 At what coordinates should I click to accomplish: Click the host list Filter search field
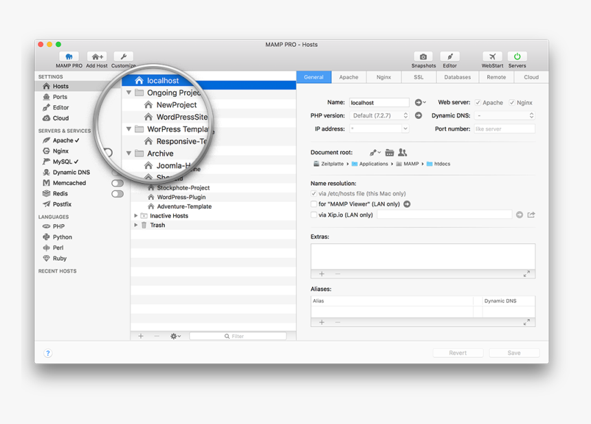pos(238,336)
